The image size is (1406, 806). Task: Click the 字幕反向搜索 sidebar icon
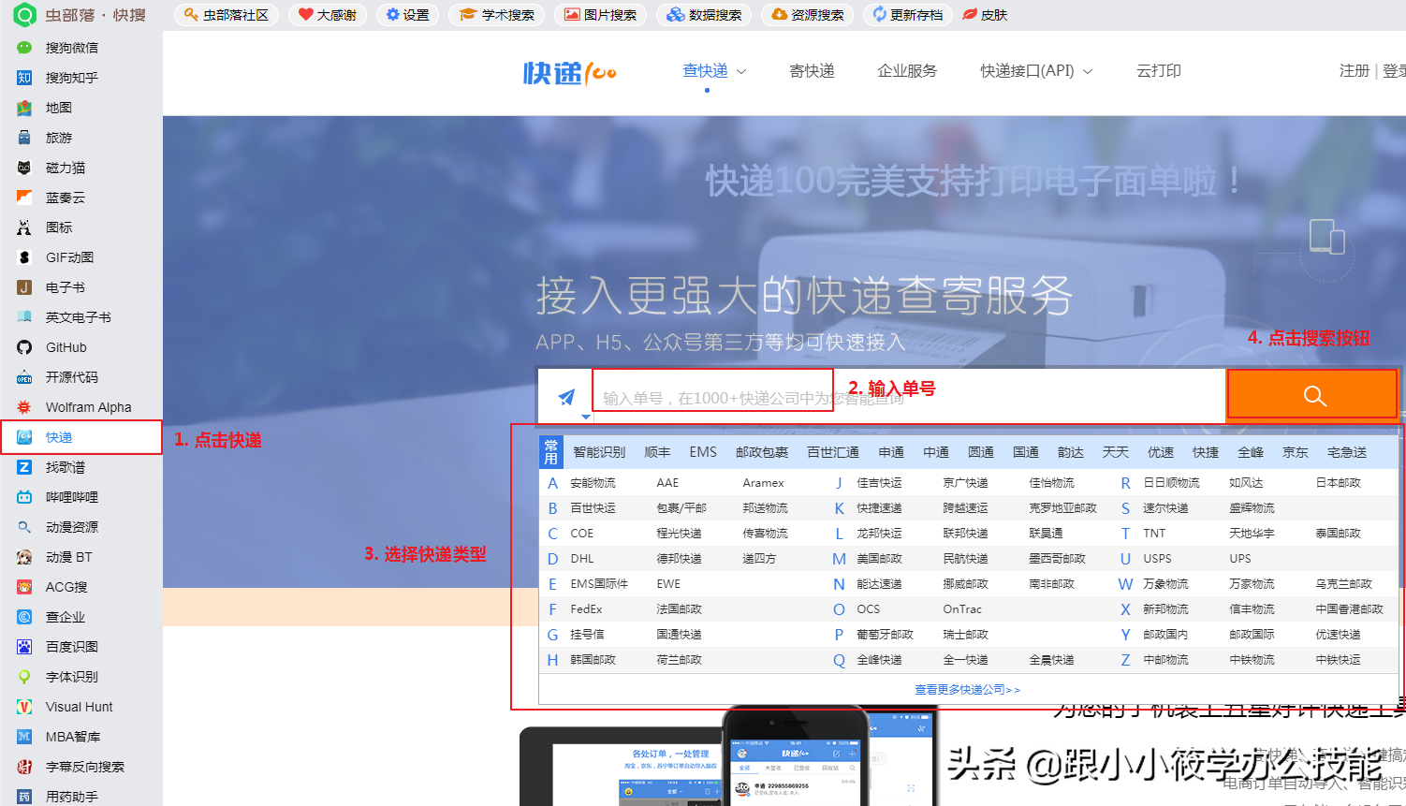pos(24,767)
